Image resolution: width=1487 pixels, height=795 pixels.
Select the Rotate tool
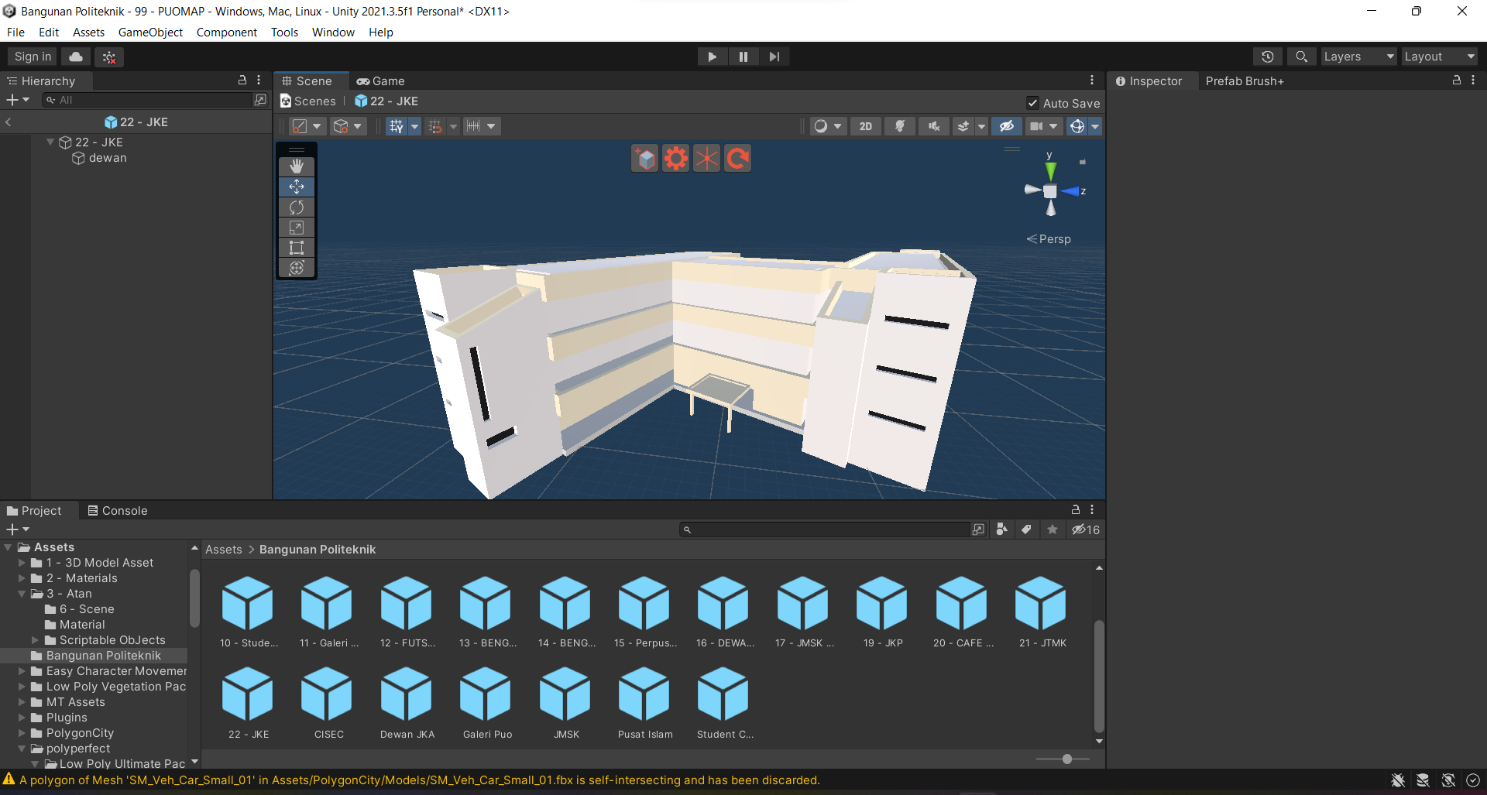pyautogui.click(x=297, y=207)
